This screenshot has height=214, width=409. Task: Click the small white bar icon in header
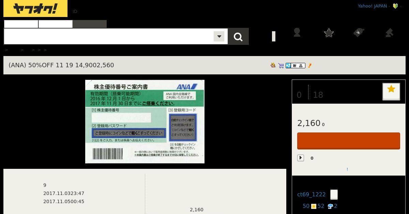pyautogui.click(x=274, y=36)
